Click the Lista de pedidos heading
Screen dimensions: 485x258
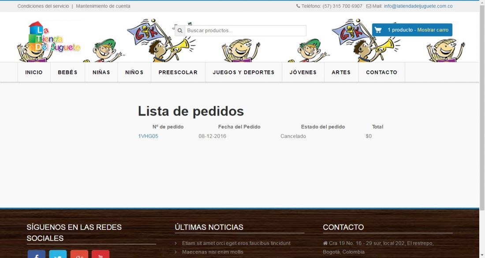coord(191,111)
